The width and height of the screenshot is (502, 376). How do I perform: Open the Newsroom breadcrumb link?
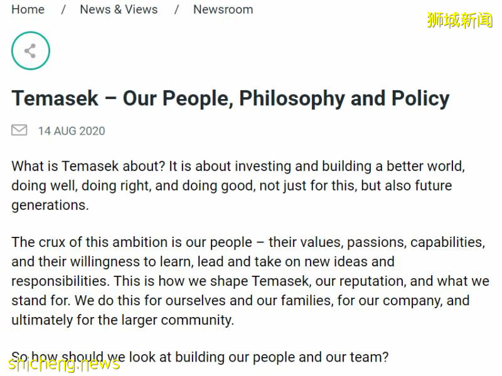tap(223, 9)
